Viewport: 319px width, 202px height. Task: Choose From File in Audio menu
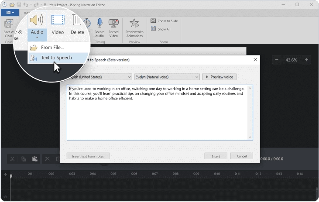52,47
